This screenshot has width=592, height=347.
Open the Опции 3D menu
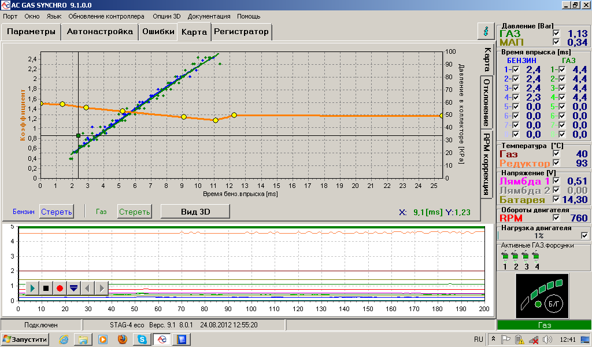tap(166, 16)
